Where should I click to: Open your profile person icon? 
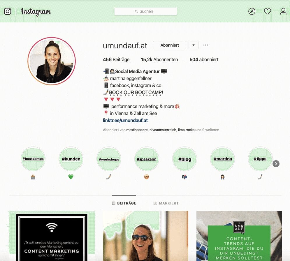point(283,11)
